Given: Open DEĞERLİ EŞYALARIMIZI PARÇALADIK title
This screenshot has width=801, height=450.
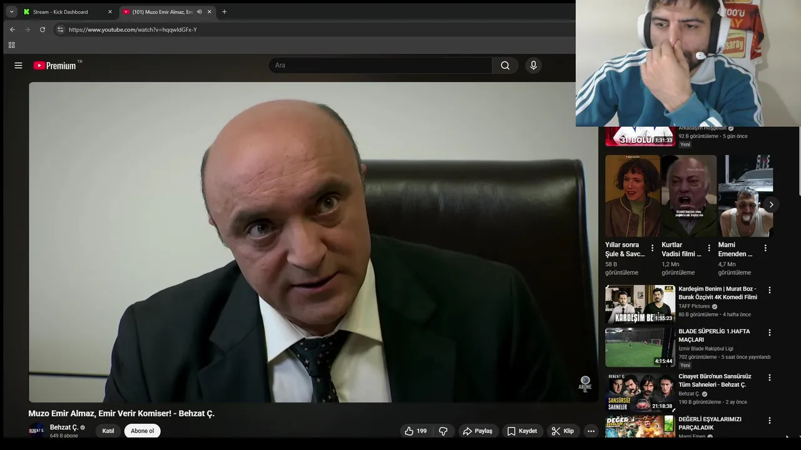Looking at the screenshot, I should [710, 423].
